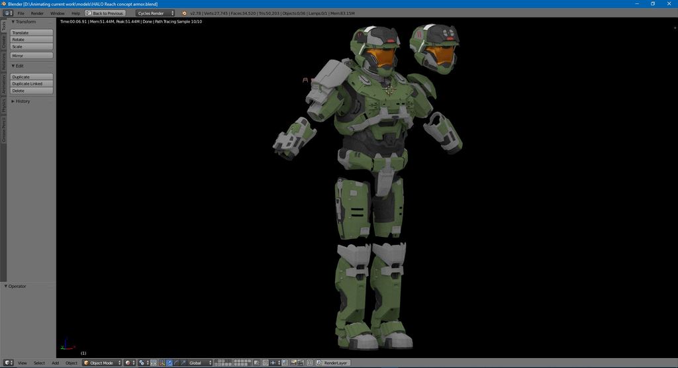Screen dimensions: 678x368
Task: Click the Back to Previous button
Action: pyautogui.click(x=105, y=13)
